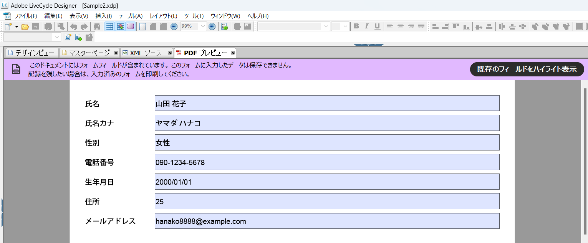
Task: Open the ツール menu
Action: click(194, 16)
